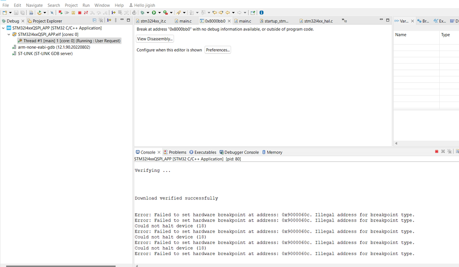The height and width of the screenshot is (267, 459).
Task: Click the red Terminate icon in Console
Action: (x=436, y=151)
